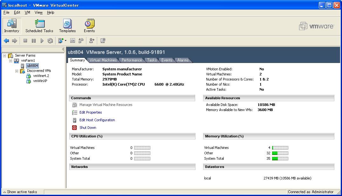Click the vmFarm1 farm icon in tree
342x196 pixels.
click(16, 61)
